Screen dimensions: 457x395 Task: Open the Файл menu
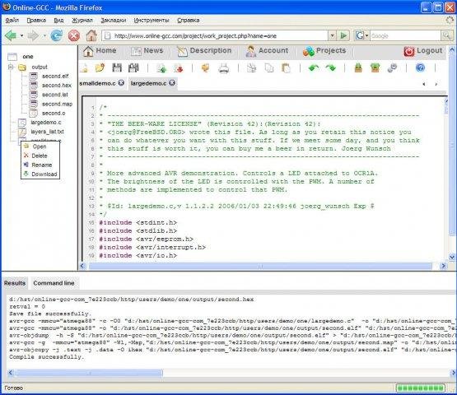12,20
